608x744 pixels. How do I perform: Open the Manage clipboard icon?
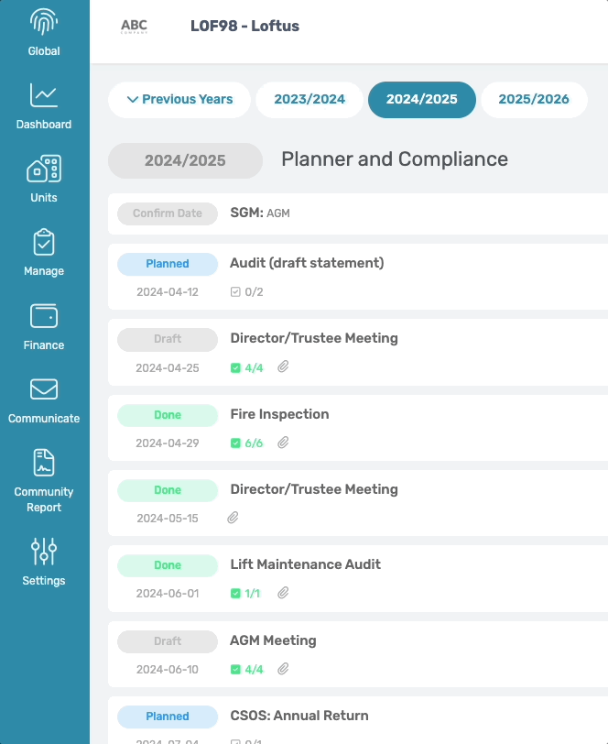coord(44,242)
